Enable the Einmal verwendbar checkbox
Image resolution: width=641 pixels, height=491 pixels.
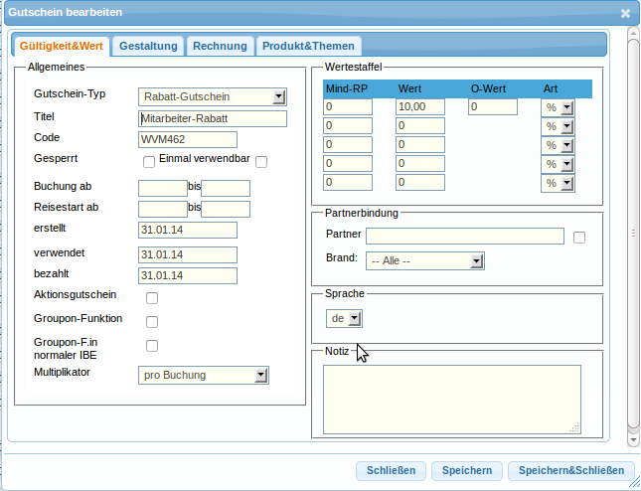(x=261, y=161)
